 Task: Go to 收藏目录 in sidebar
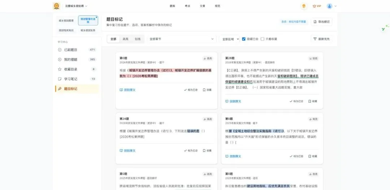(x=77, y=69)
